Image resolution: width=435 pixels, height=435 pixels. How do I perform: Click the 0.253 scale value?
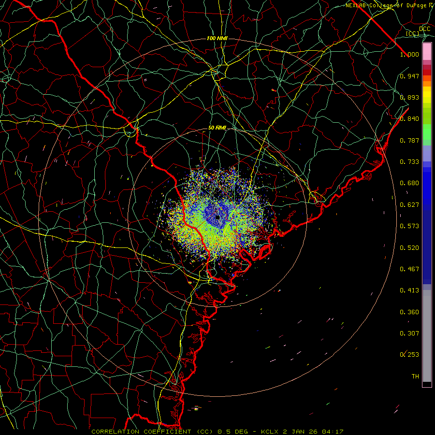(409, 355)
